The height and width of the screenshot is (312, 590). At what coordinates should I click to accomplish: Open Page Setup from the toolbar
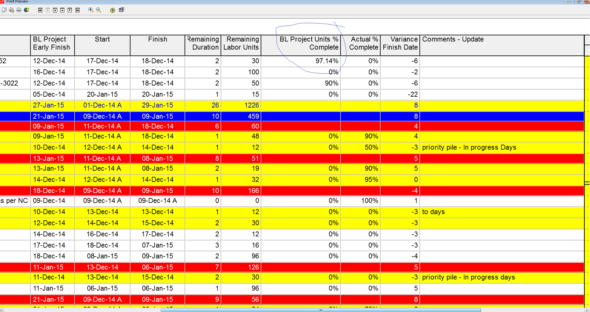[x=4, y=10]
